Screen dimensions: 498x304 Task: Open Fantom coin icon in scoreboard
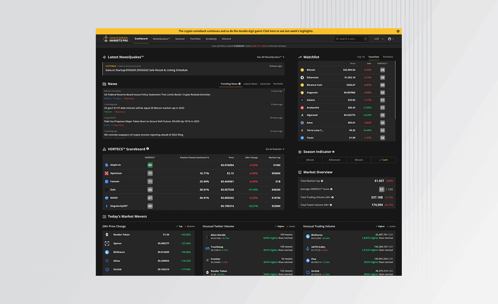[106, 181]
